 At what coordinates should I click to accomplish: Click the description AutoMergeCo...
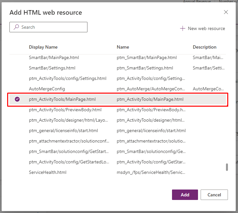(208, 89)
